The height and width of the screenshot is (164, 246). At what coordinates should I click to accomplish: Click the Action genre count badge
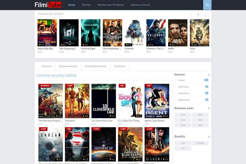pyautogui.click(x=206, y=80)
